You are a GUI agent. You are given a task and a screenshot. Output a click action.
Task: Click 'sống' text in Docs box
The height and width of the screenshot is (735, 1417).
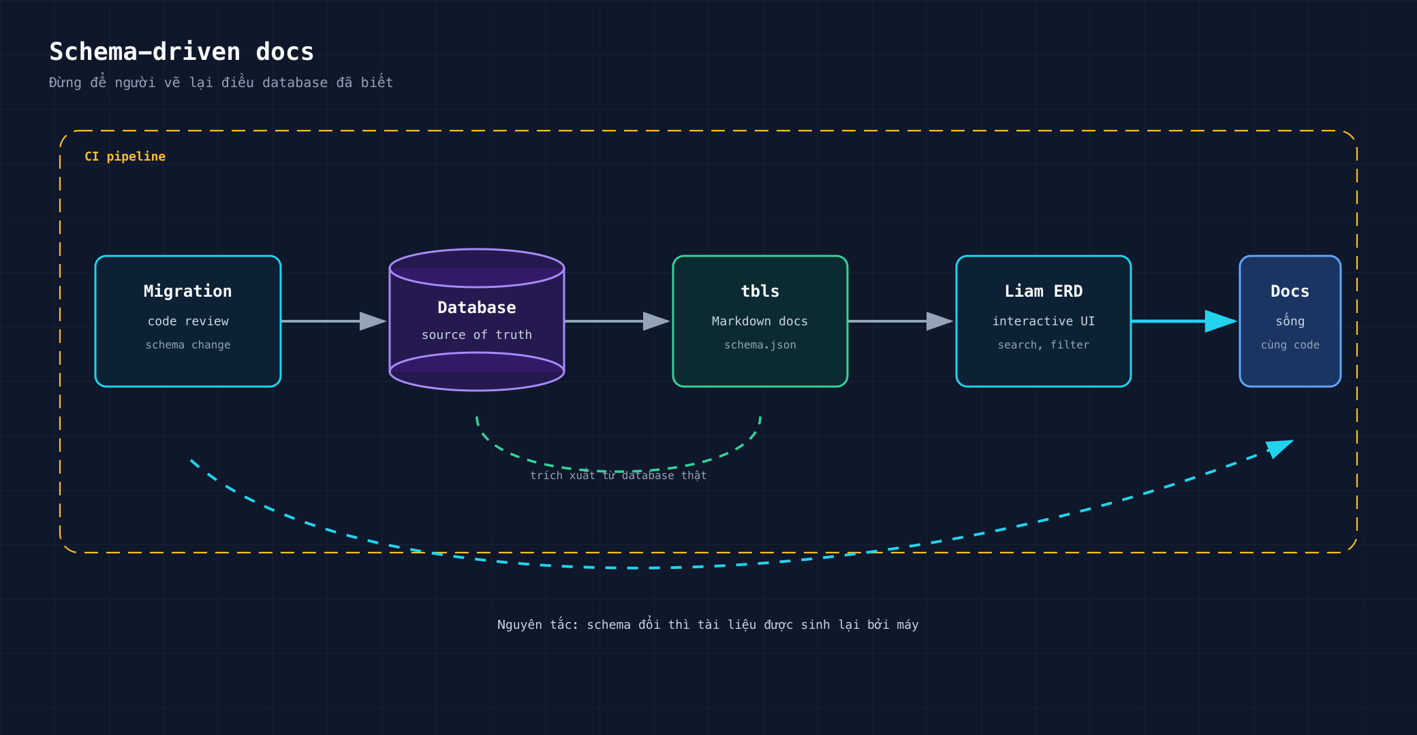[x=1290, y=321]
